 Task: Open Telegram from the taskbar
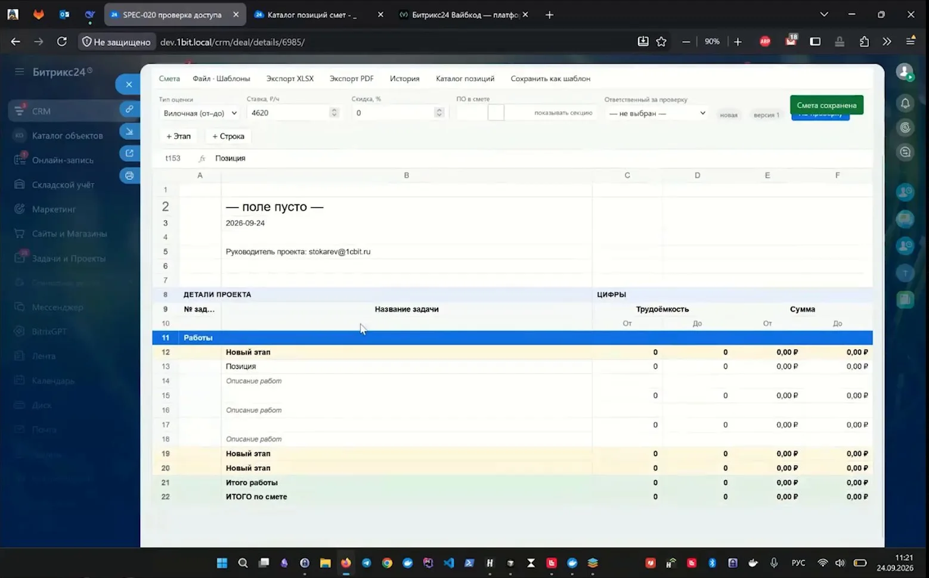click(366, 563)
